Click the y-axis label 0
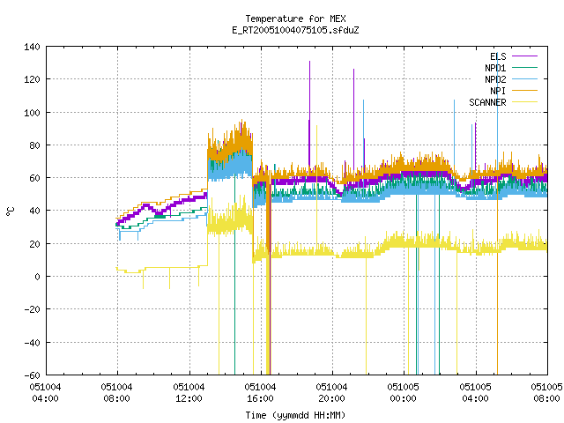 [x=37, y=277]
